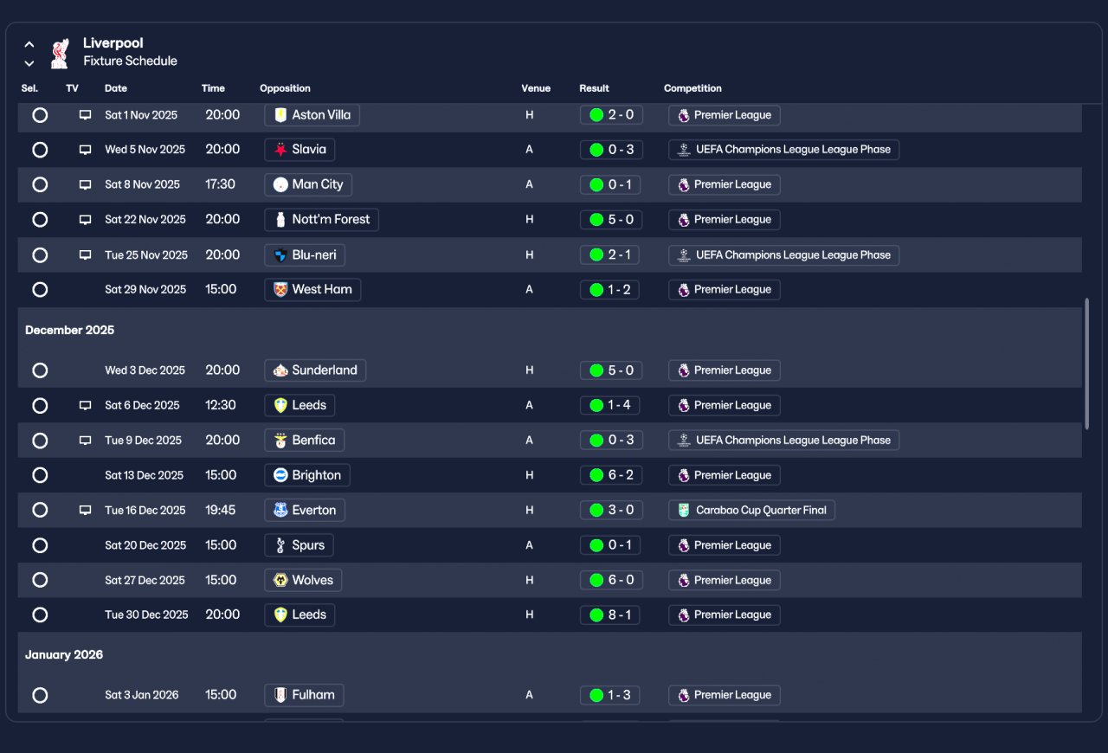The width and height of the screenshot is (1108, 753).
Task: Select the radio button for Leeds on 30 Dec
Action: tap(40, 615)
